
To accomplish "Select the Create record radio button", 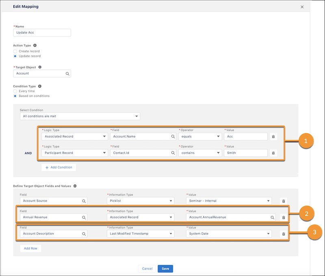I will 15,51.
